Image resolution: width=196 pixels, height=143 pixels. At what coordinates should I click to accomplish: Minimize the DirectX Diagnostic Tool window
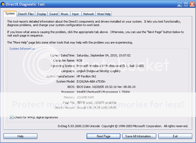[180, 4]
